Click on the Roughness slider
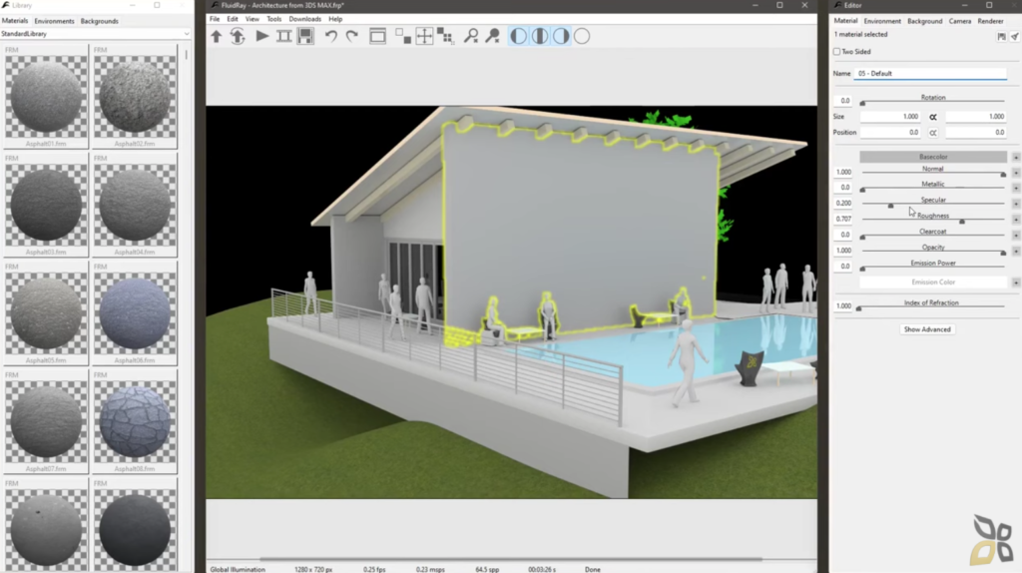Viewport: 1022px width, 573px height. [933, 222]
